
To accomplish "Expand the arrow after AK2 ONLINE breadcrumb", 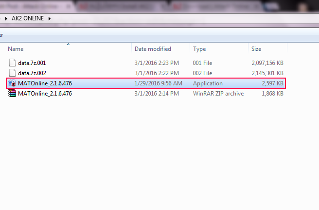I will 50,18.
